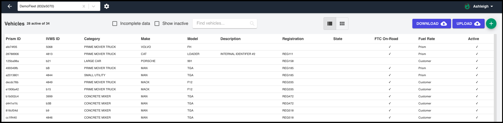Sort by the Prism ID column header
Screen dimensions: 503x123
click(x=13, y=39)
